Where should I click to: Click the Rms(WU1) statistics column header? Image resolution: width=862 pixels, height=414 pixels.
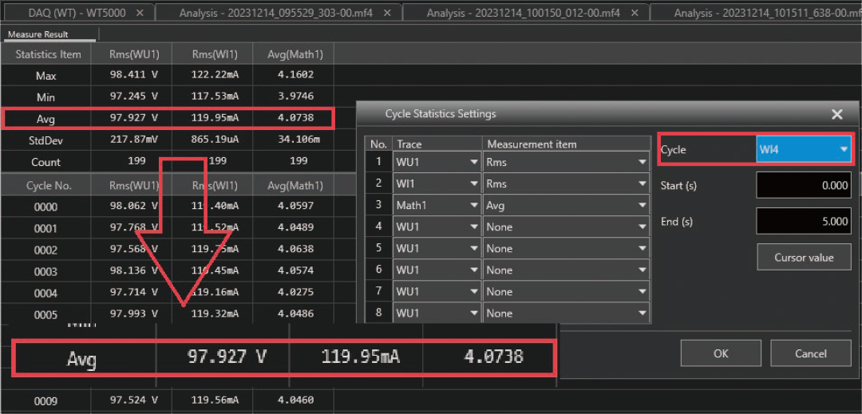click(x=133, y=54)
